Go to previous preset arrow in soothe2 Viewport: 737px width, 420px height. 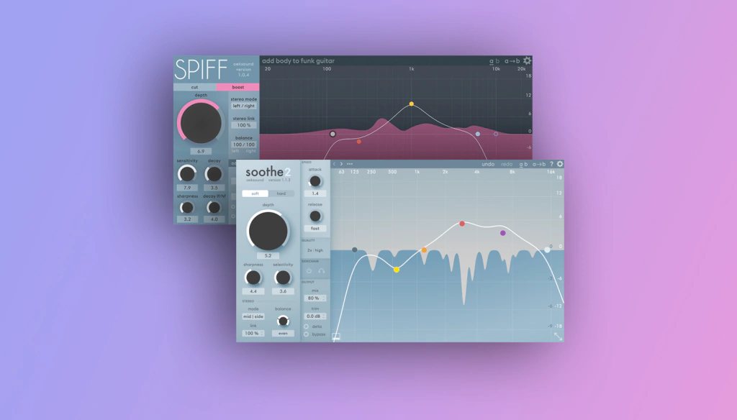click(x=334, y=164)
